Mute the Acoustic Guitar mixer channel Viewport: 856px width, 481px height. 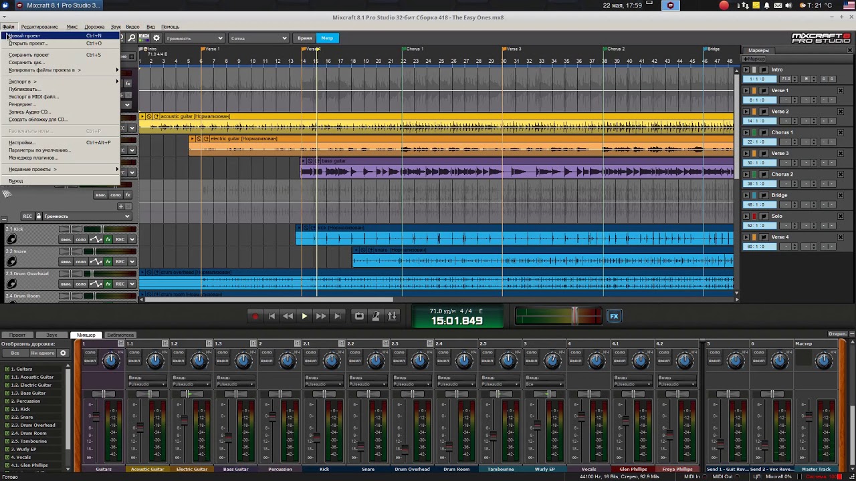click(x=134, y=360)
